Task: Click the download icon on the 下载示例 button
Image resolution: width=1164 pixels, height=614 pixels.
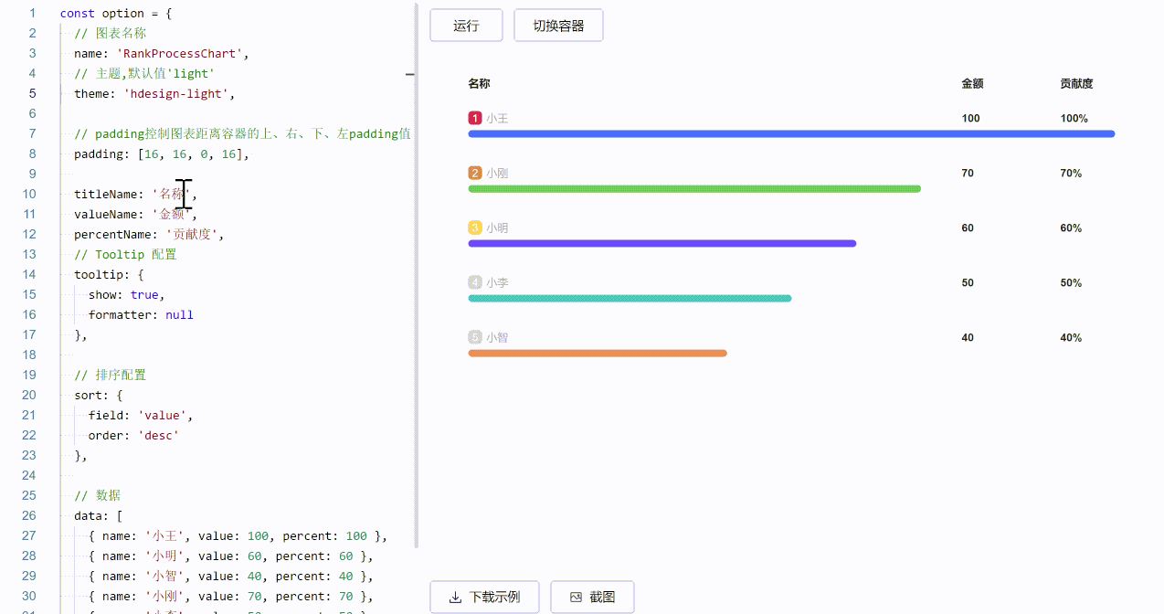Action: [456, 597]
